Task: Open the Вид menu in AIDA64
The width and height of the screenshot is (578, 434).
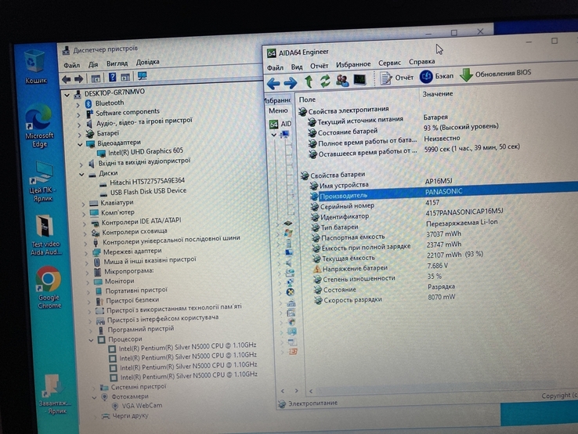Action: (297, 67)
